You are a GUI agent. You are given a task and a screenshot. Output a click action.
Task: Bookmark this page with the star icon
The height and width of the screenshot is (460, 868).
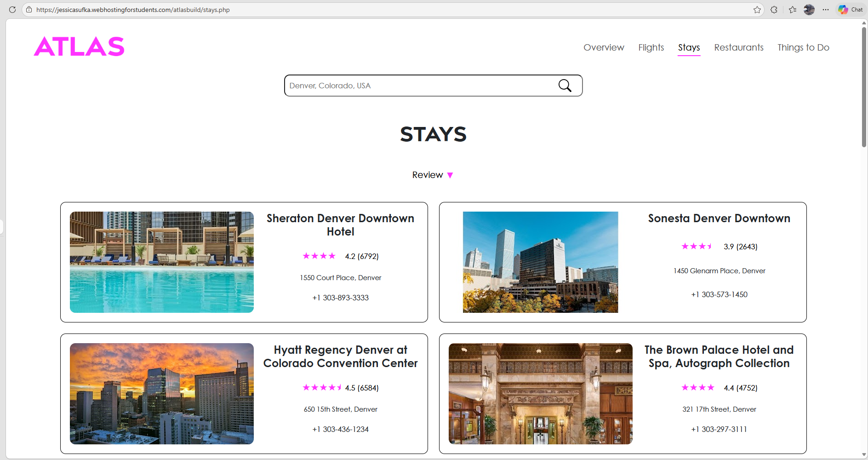tap(757, 10)
